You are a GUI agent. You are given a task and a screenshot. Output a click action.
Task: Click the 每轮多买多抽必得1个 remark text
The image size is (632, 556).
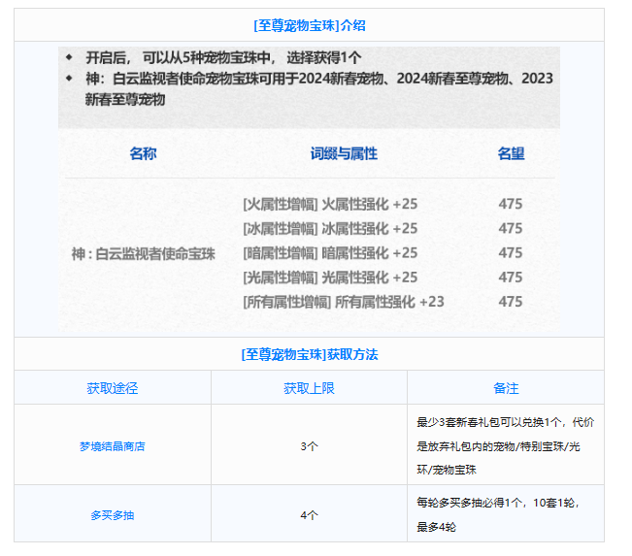tap(498, 515)
